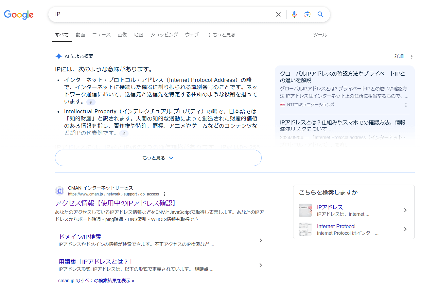This screenshot has height=294, width=421.
Task: Open CMAN result three-dot menu
Action: pyautogui.click(x=165, y=194)
